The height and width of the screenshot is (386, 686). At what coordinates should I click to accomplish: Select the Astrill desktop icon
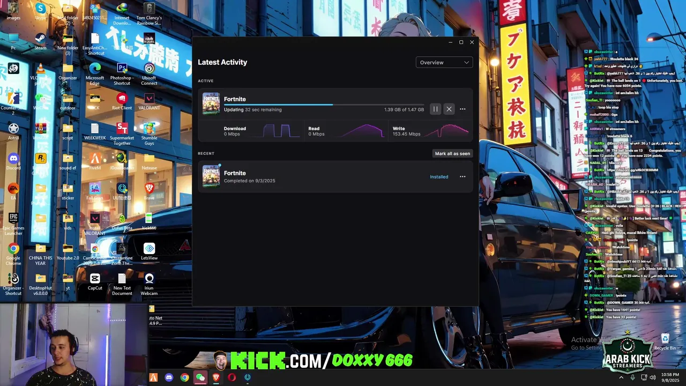coord(13,131)
